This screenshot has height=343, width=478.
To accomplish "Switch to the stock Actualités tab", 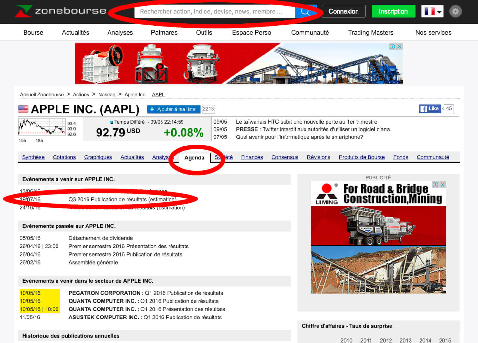I will coord(132,157).
